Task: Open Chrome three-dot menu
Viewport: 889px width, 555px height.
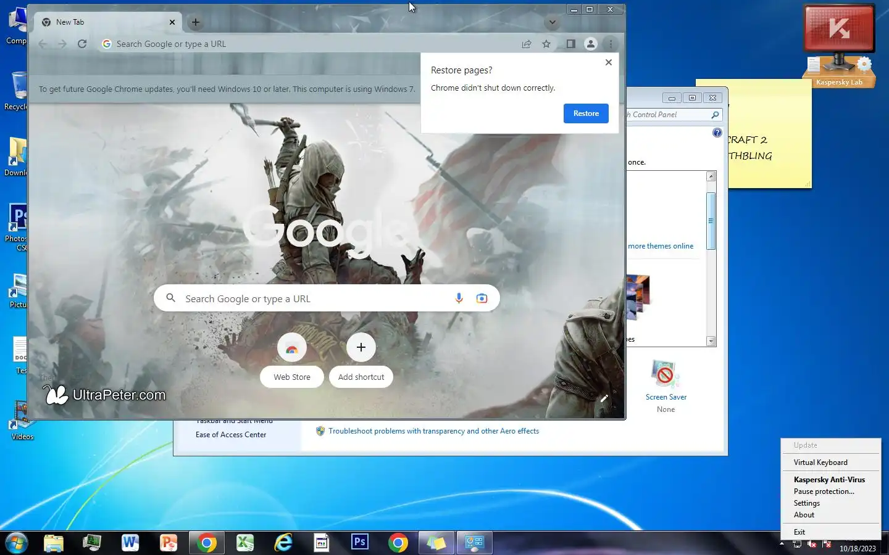Action: [611, 44]
